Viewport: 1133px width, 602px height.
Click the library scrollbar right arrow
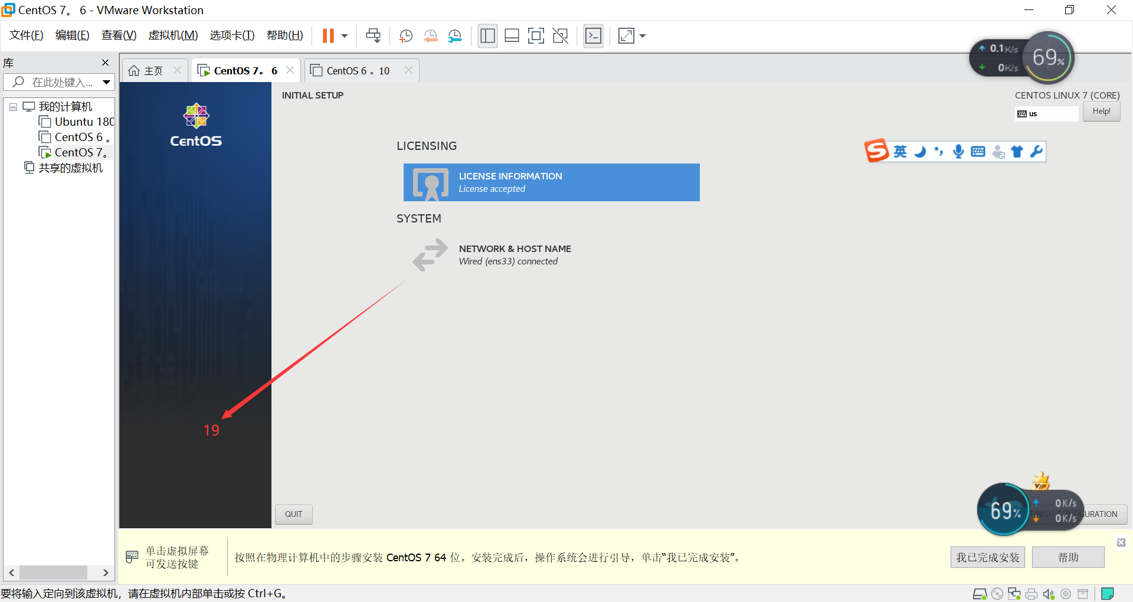(x=106, y=572)
